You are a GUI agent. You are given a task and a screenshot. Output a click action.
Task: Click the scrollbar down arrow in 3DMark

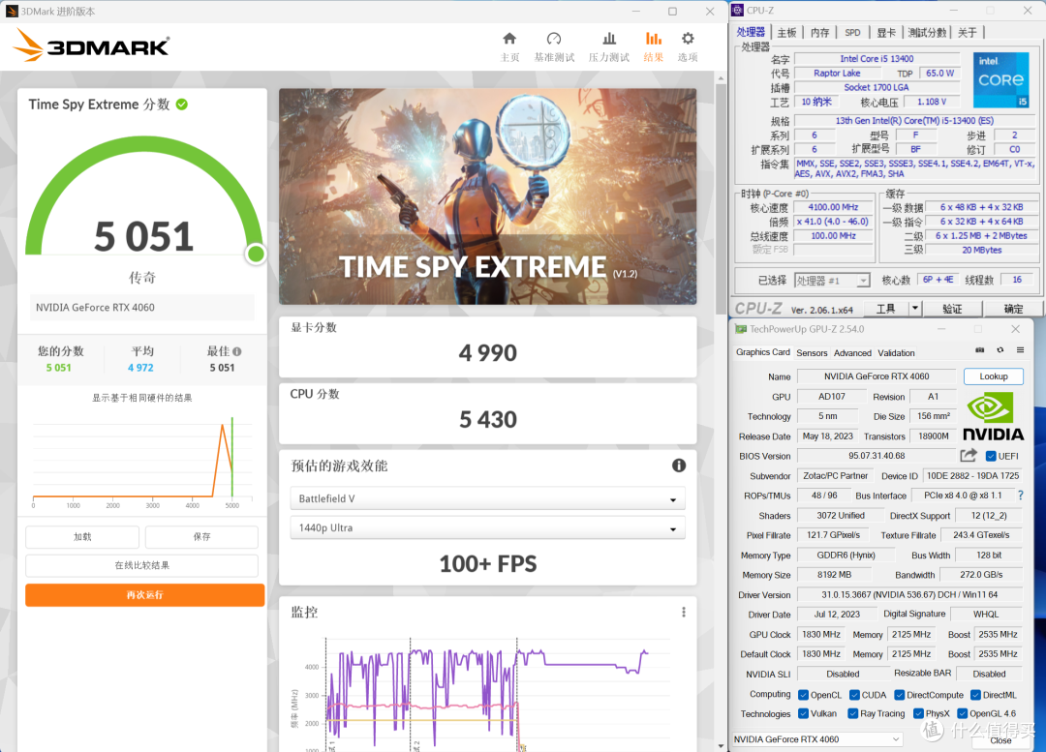pyautogui.click(x=721, y=746)
